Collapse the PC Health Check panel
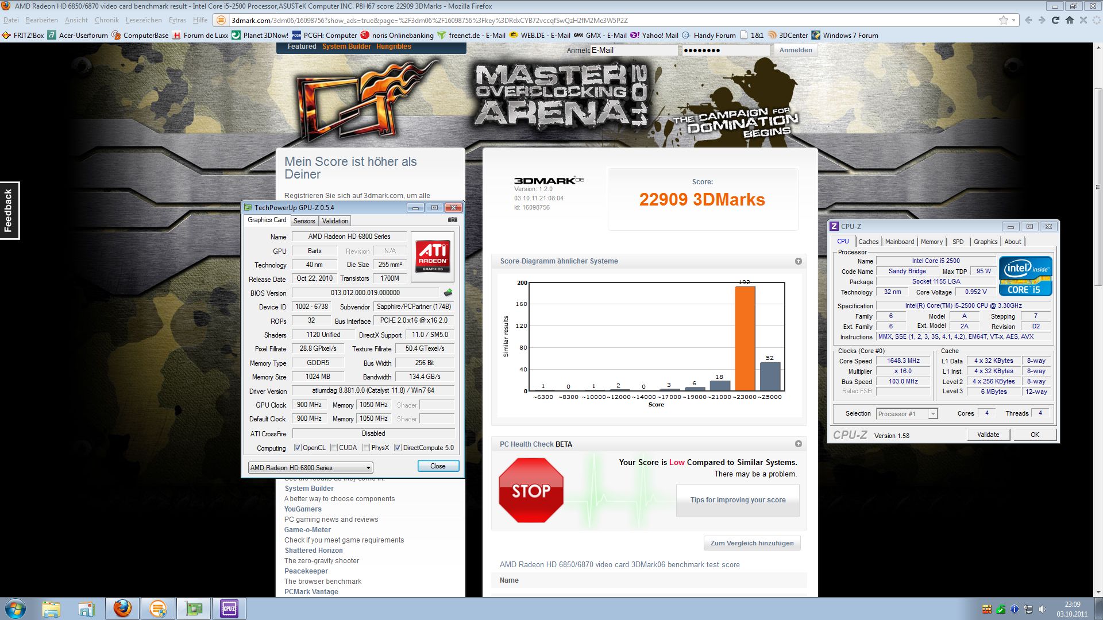 pos(798,444)
